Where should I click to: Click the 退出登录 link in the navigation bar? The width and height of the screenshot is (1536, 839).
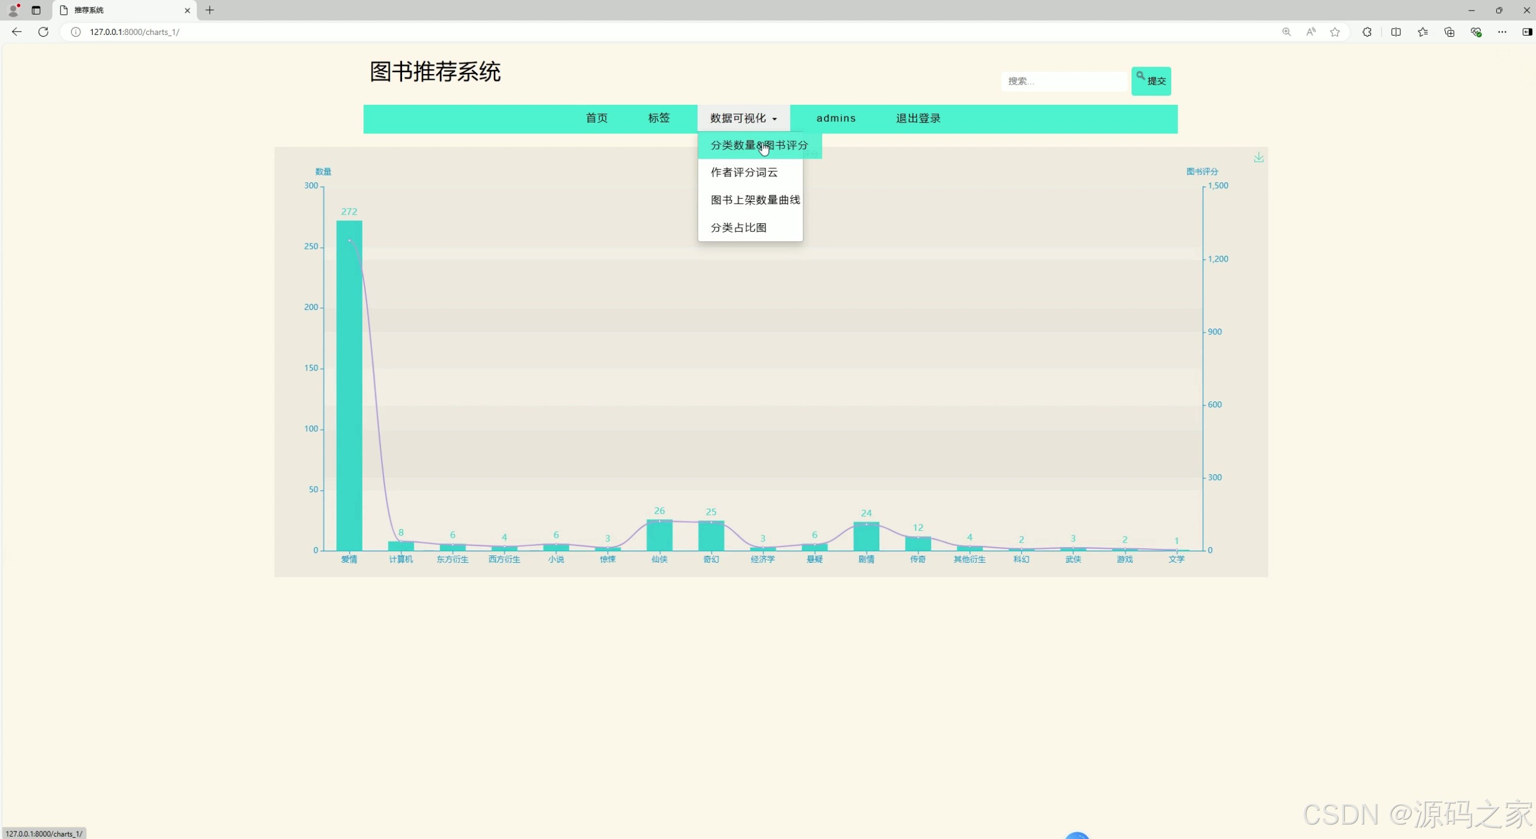[x=918, y=118]
